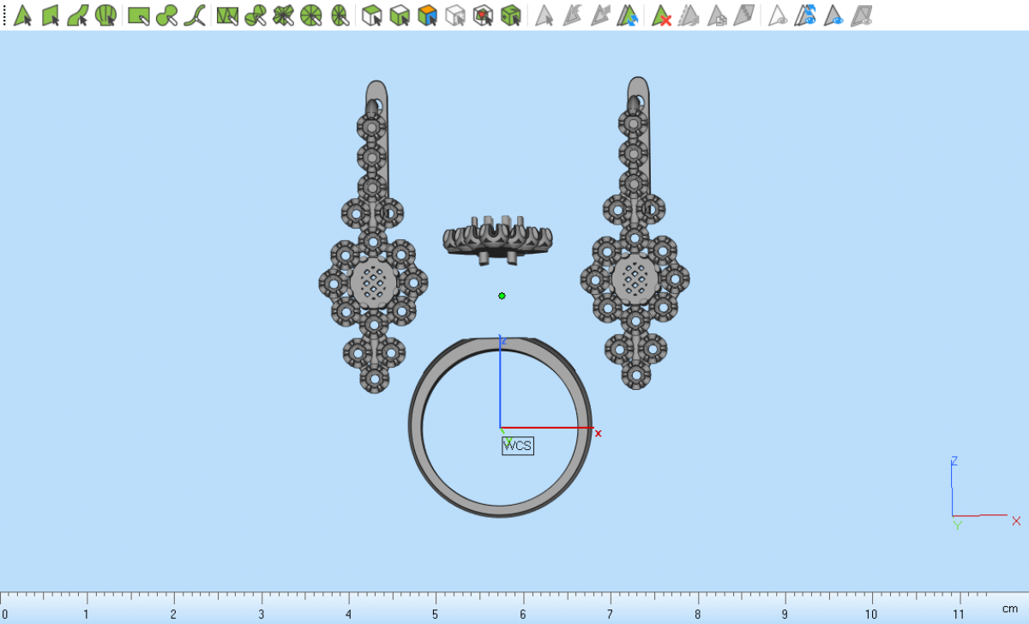The image size is (1029, 624).
Task: Click the WCS label near the origin
Action: coord(518,446)
